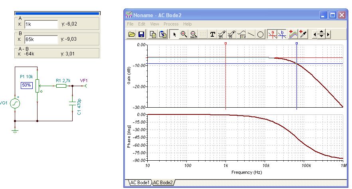Toggle cursor A on the diagram

272,34
